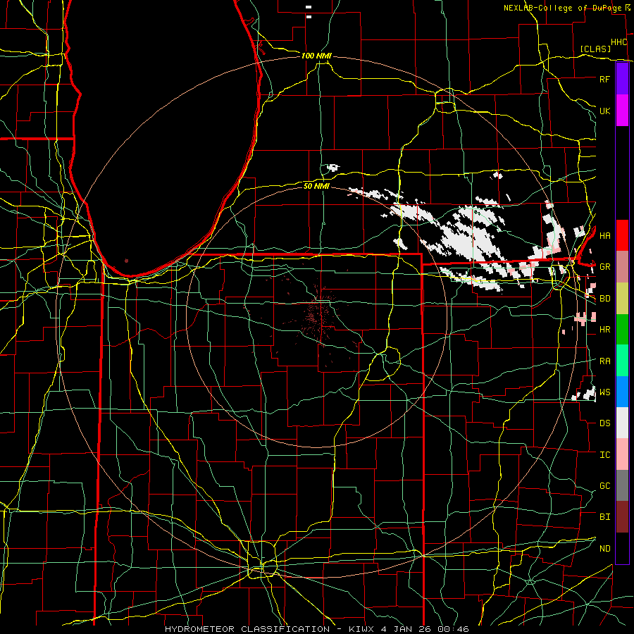Click the DS legend label
This screenshot has height=634, width=634.
click(604, 423)
